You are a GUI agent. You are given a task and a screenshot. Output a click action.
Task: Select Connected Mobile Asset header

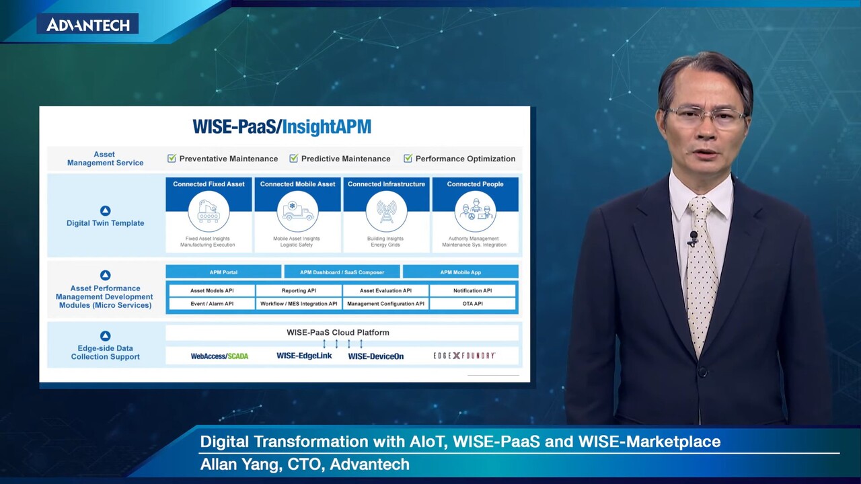coord(297,184)
